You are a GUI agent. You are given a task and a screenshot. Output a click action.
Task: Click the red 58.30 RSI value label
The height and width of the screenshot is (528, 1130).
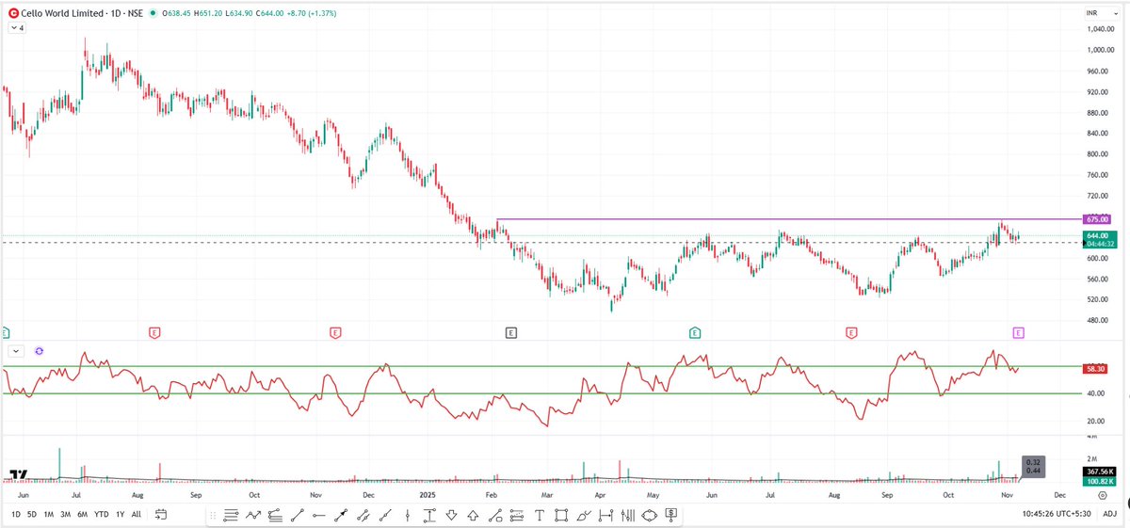(1095, 370)
